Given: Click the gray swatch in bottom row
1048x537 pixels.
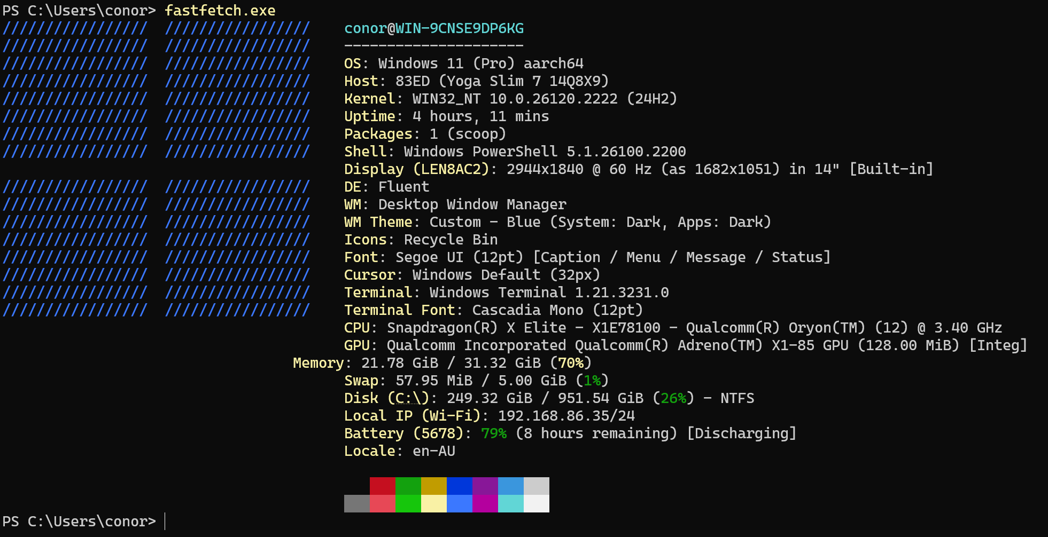Looking at the screenshot, I should 356,503.
